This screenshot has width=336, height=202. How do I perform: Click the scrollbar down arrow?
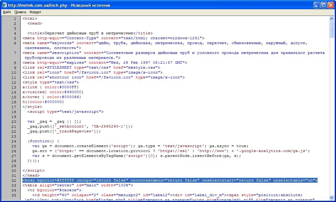point(331,197)
